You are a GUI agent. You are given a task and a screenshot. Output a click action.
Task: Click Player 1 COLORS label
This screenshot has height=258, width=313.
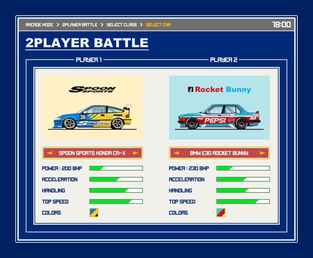(x=51, y=213)
